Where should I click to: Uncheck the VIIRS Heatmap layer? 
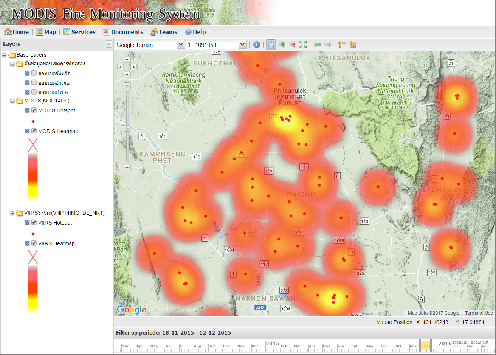pyautogui.click(x=34, y=243)
